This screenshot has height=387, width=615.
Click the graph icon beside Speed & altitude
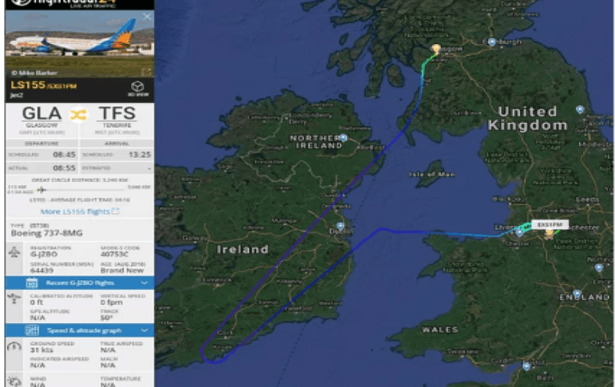pos(32,330)
